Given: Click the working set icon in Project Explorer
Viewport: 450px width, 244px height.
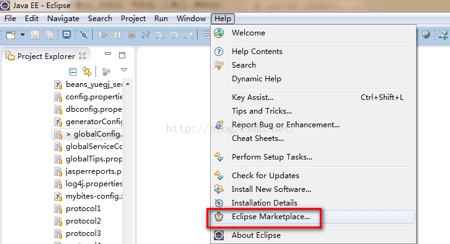Looking at the screenshot, I should 106,71.
